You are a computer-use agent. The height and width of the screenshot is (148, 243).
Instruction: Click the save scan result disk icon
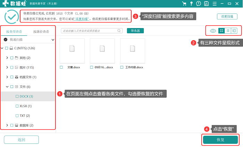[x=206, y=3]
